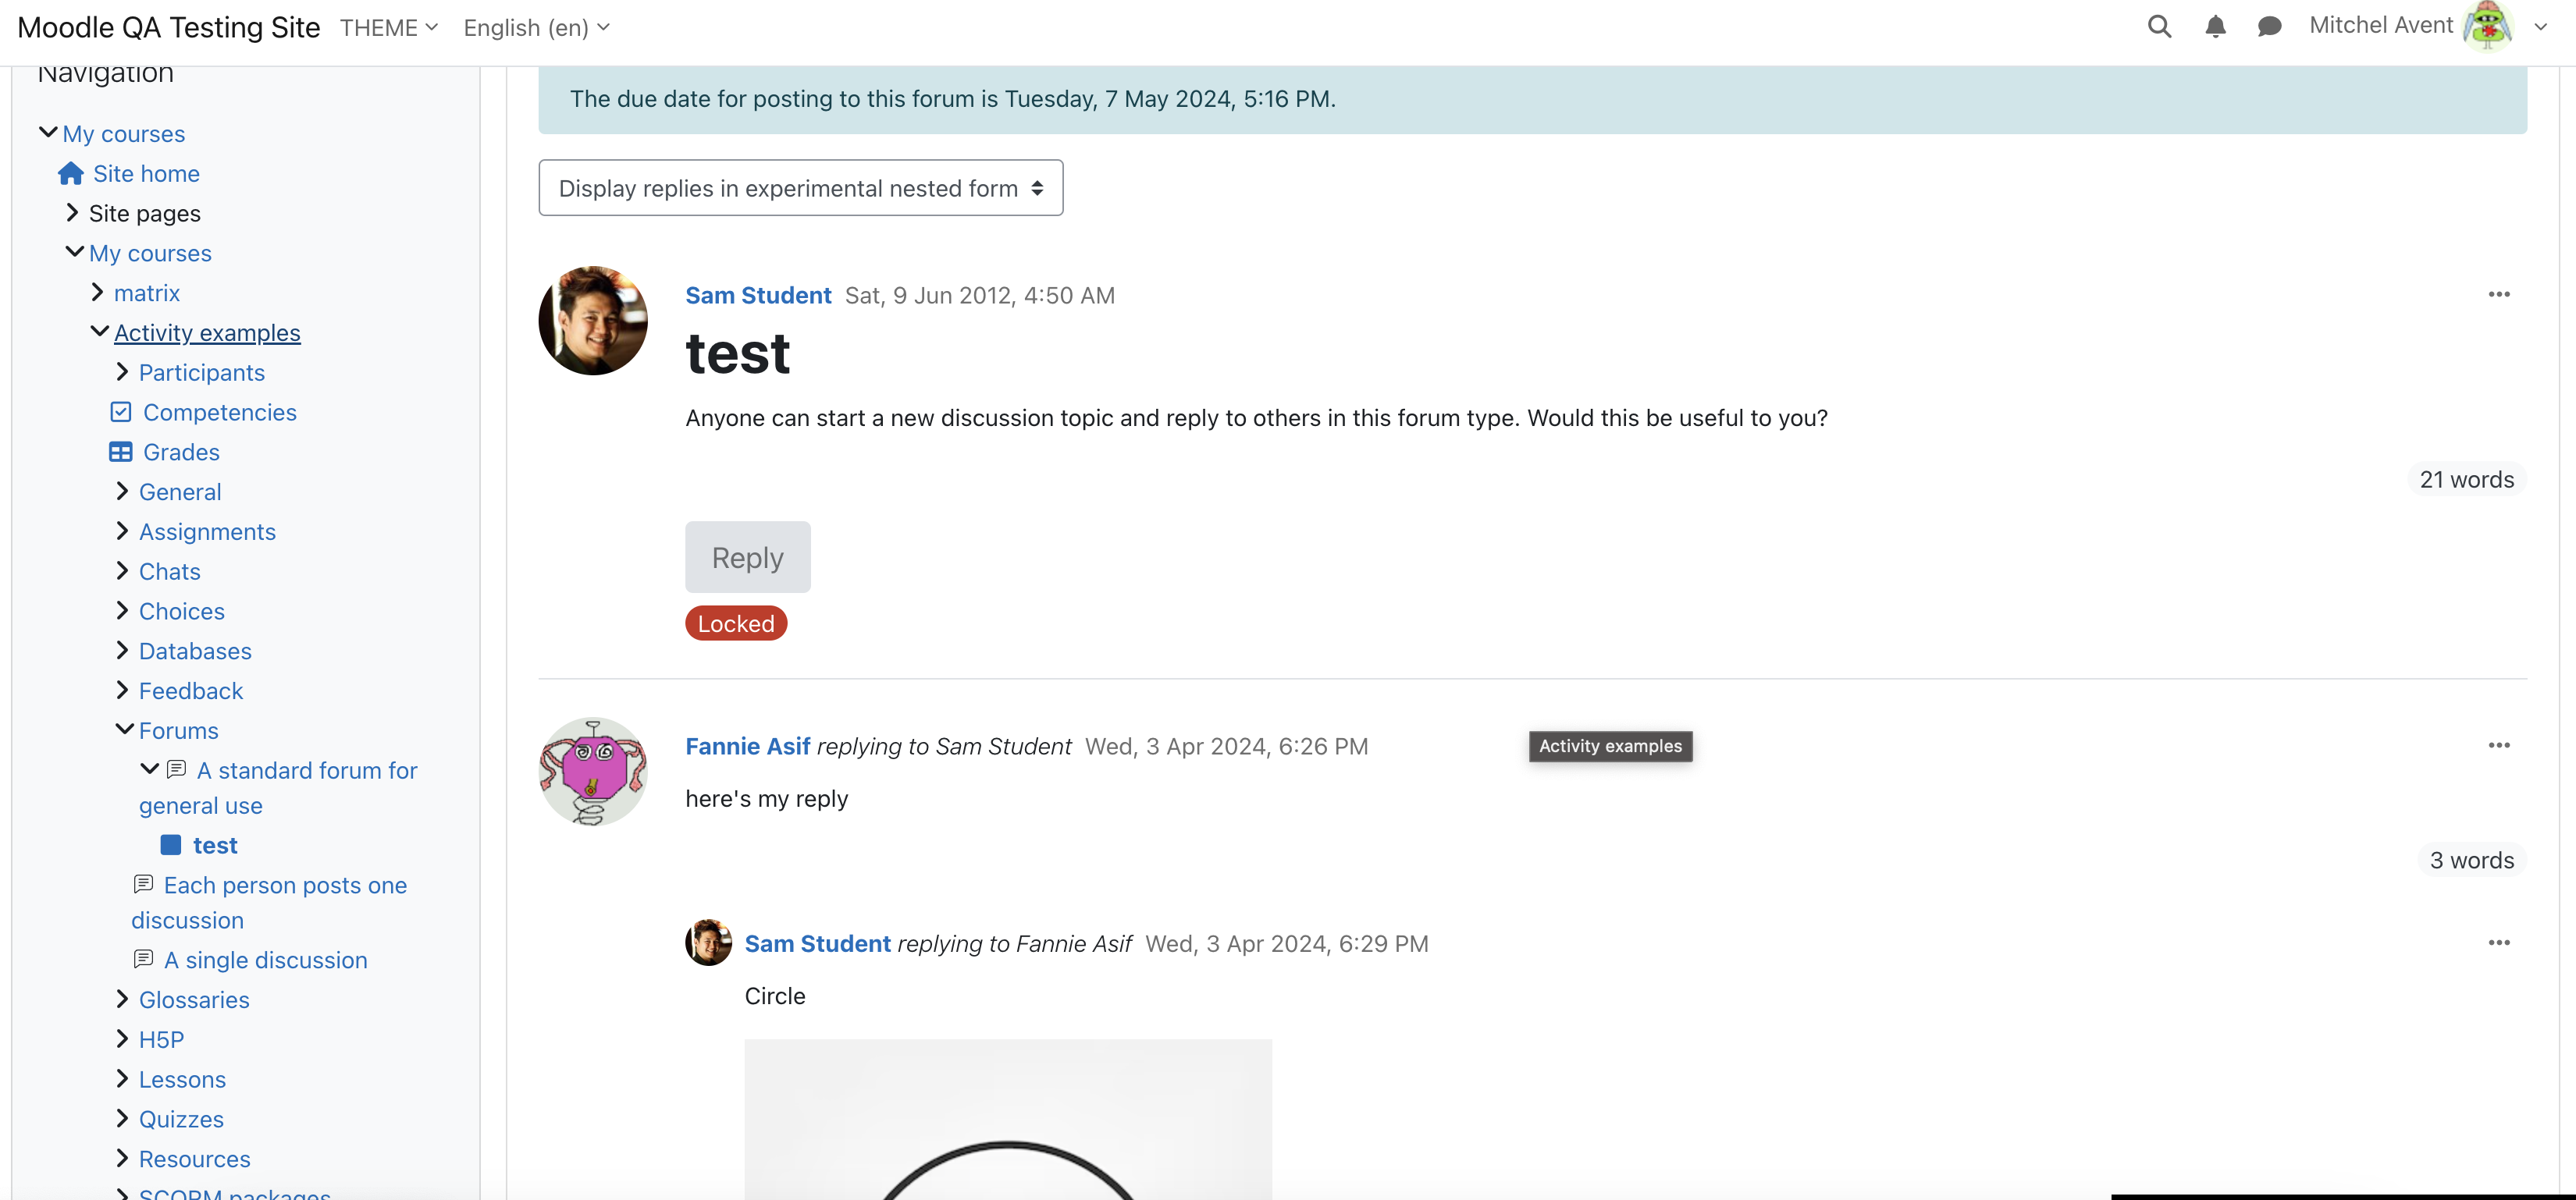Open the Activity examples course link
This screenshot has width=2576, height=1200.
pos(207,332)
